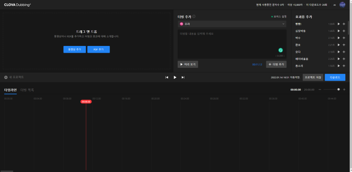Image resolution: width=352 pixels, height=172 pixels.
Task: Add the 환호 sound effect
Action: click(343, 45)
